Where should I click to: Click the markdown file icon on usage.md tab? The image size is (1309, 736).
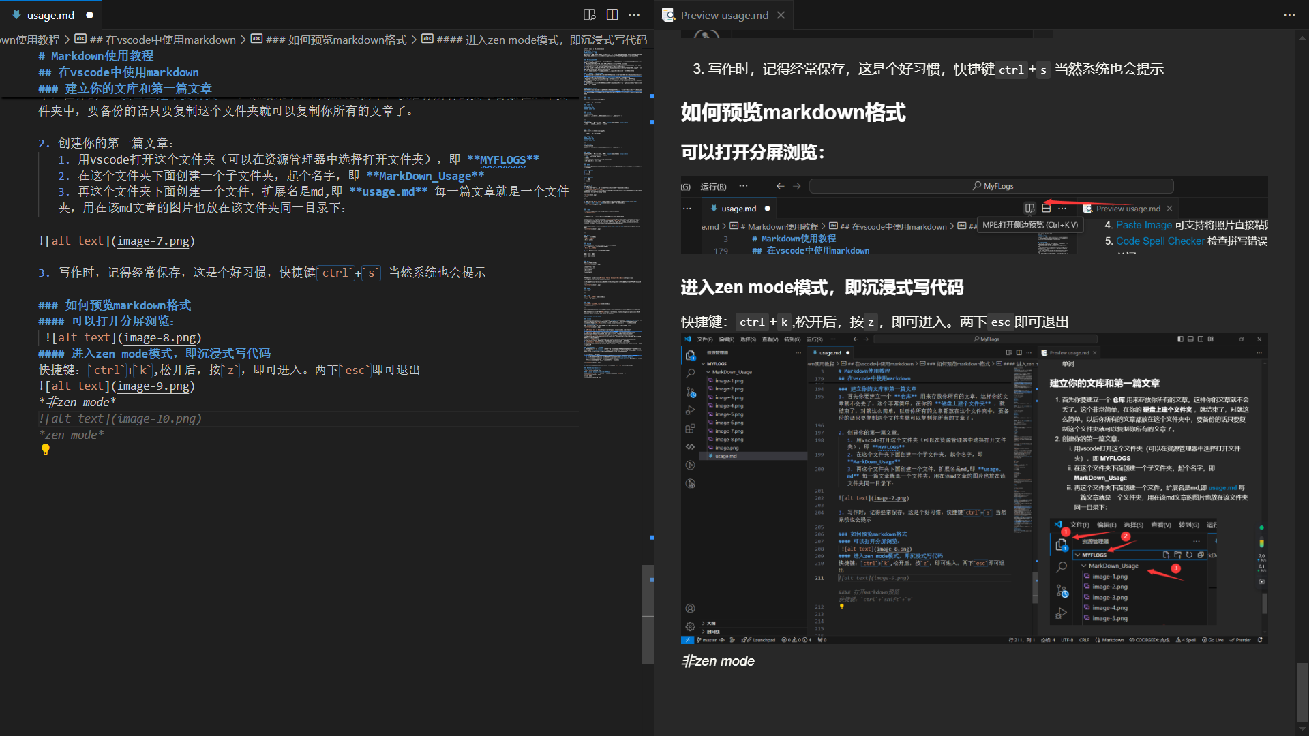click(16, 15)
